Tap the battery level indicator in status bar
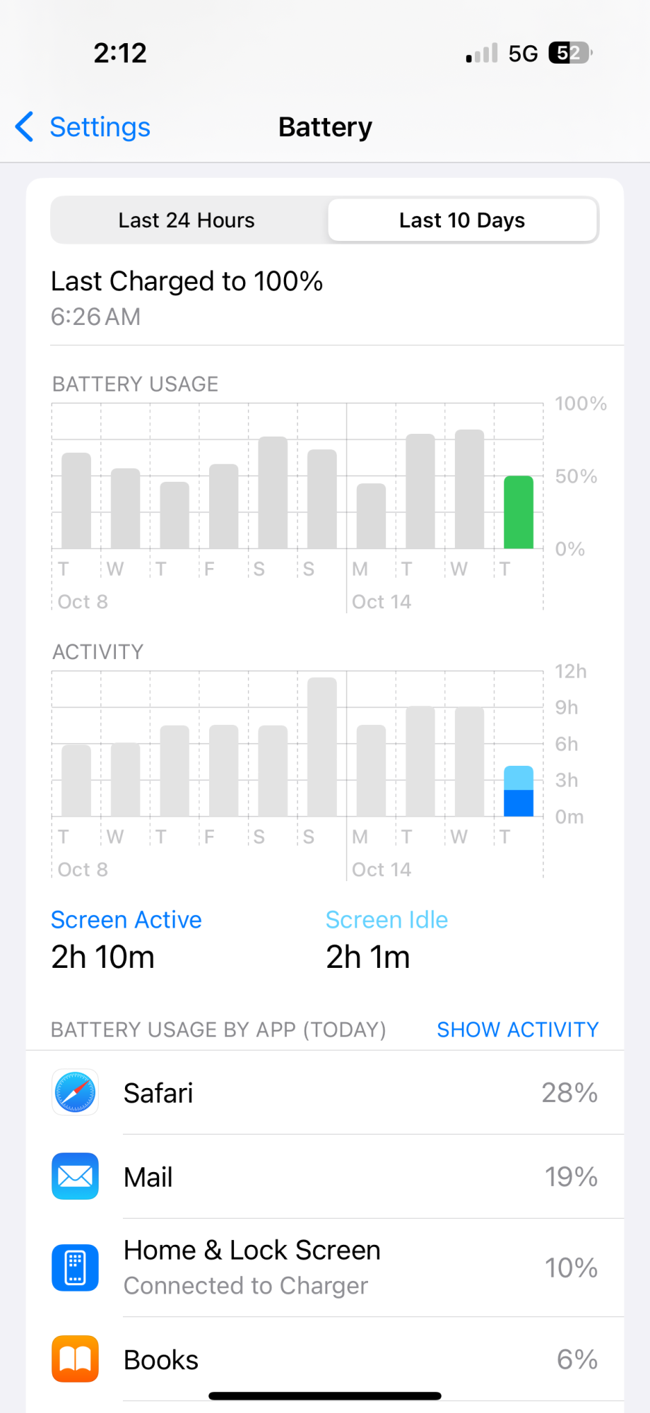Viewport: 650px width, 1413px height. (x=570, y=53)
